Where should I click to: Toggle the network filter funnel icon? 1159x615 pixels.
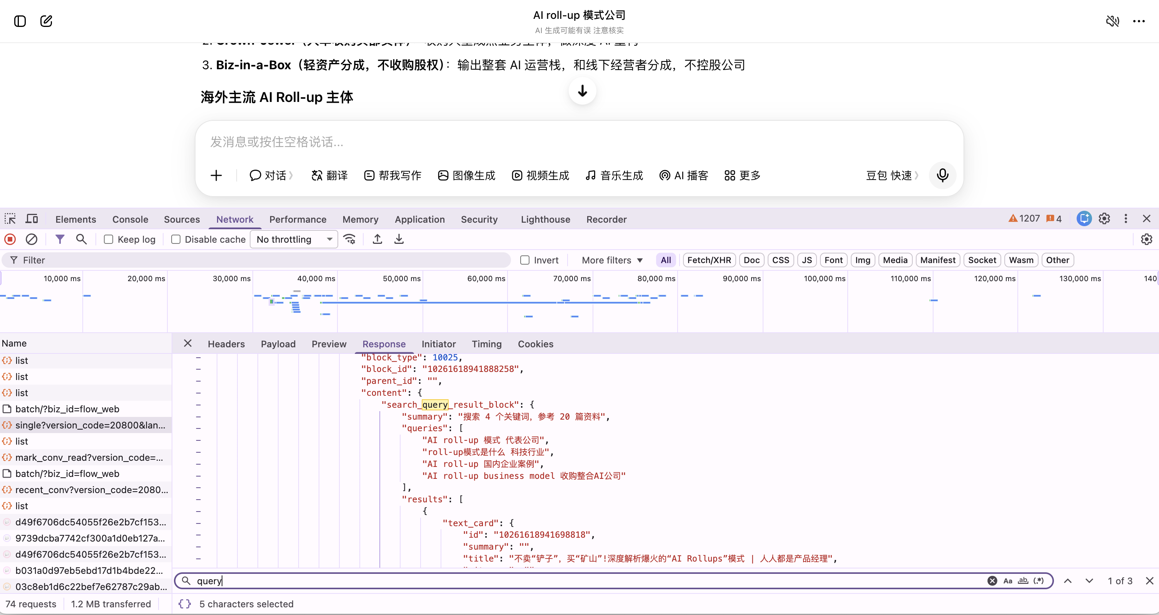(59, 239)
